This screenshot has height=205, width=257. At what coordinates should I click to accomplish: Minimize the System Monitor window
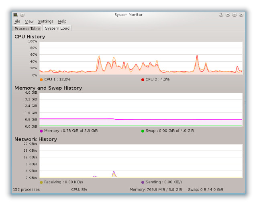pyautogui.click(x=228, y=15)
